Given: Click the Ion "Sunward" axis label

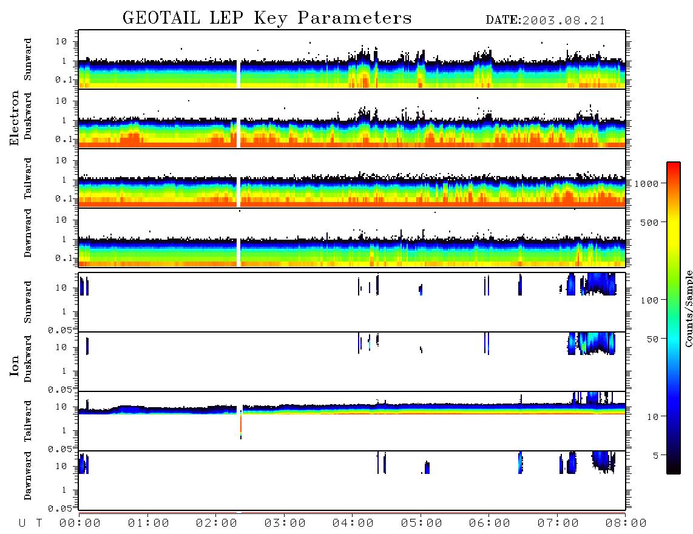Looking at the screenshot, I should pyautogui.click(x=28, y=302).
